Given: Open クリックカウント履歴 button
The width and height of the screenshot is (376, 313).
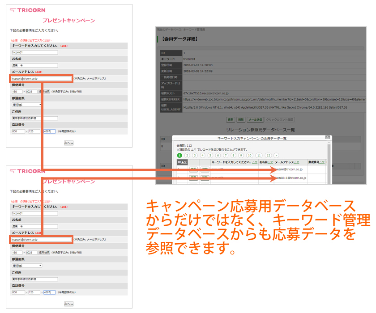Looking at the screenshot, I should click(x=280, y=119).
